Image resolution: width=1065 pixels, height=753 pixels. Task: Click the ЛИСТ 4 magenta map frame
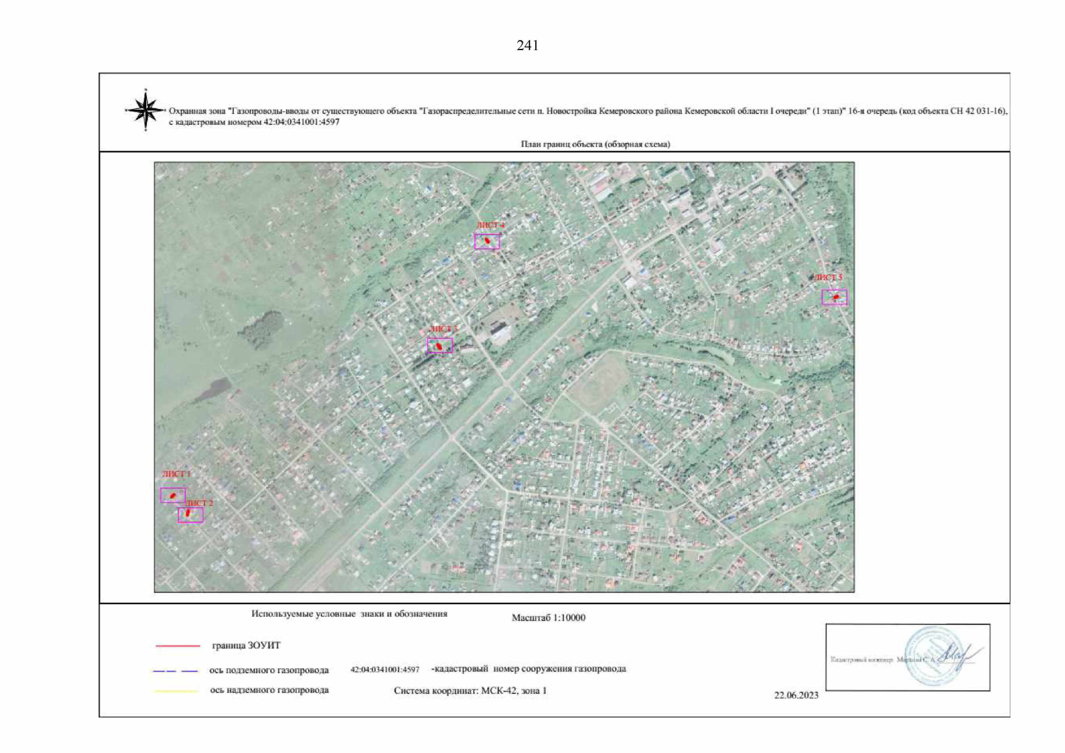[487, 241]
